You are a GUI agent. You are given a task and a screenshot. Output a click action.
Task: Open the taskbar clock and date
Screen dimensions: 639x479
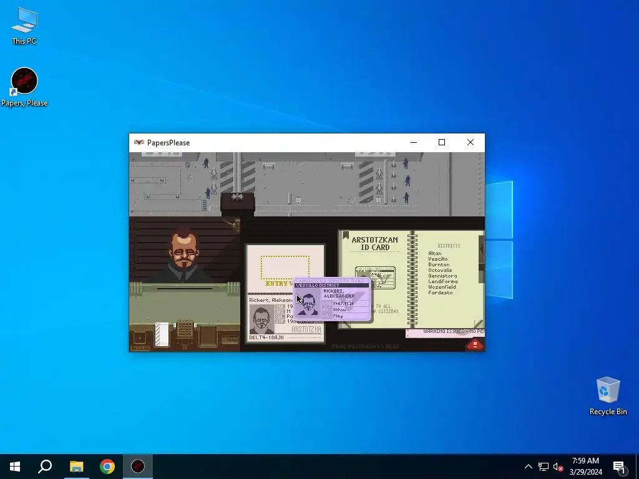[585, 467]
